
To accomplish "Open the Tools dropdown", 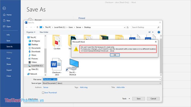I will [126, 99].
